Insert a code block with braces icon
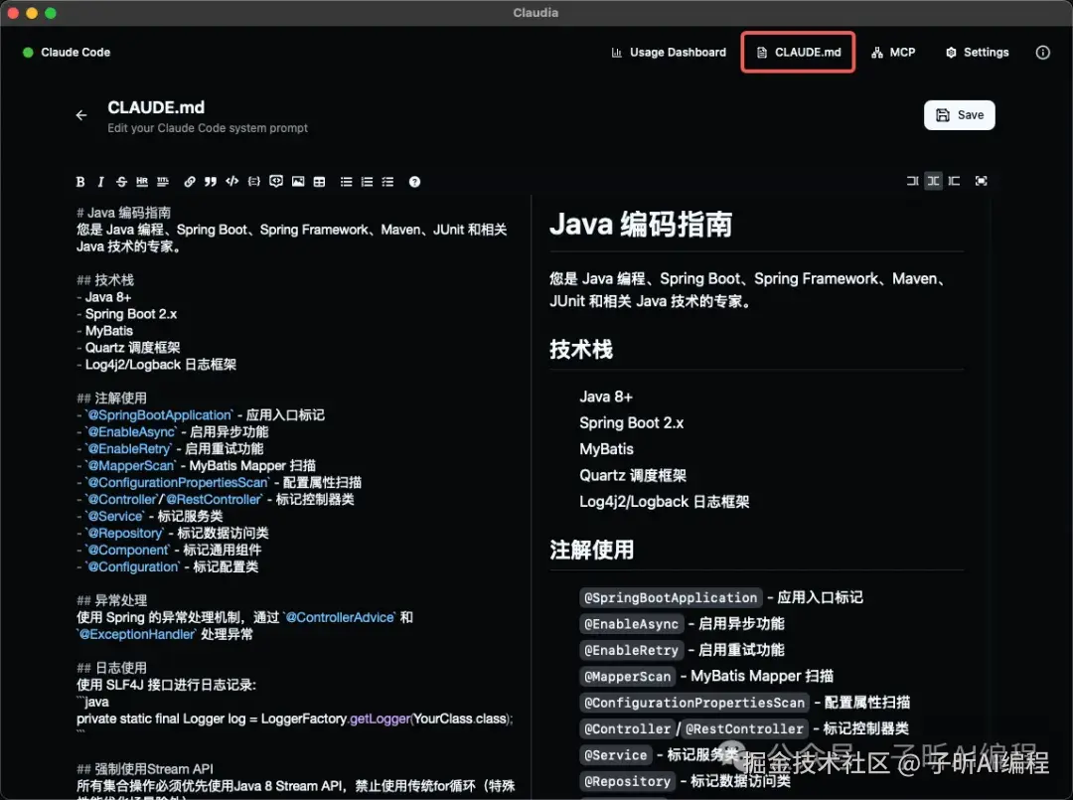 pyautogui.click(x=254, y=181)
